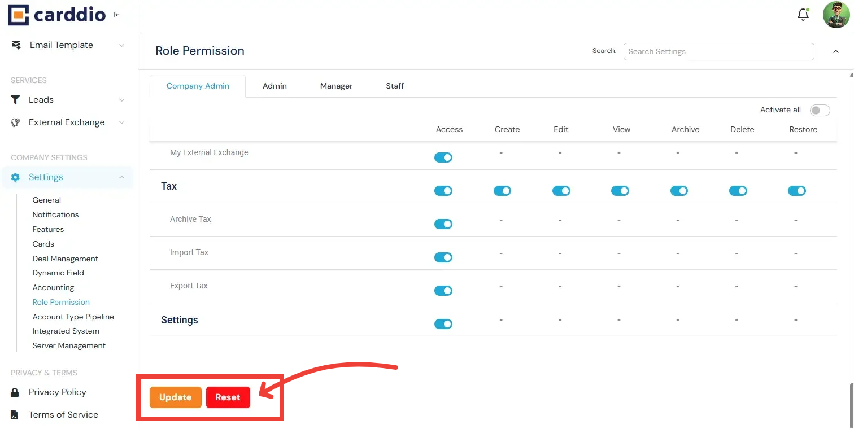Turn off Tax Delete permission toggle
The image size is (854, 429).
click(738, 191)
